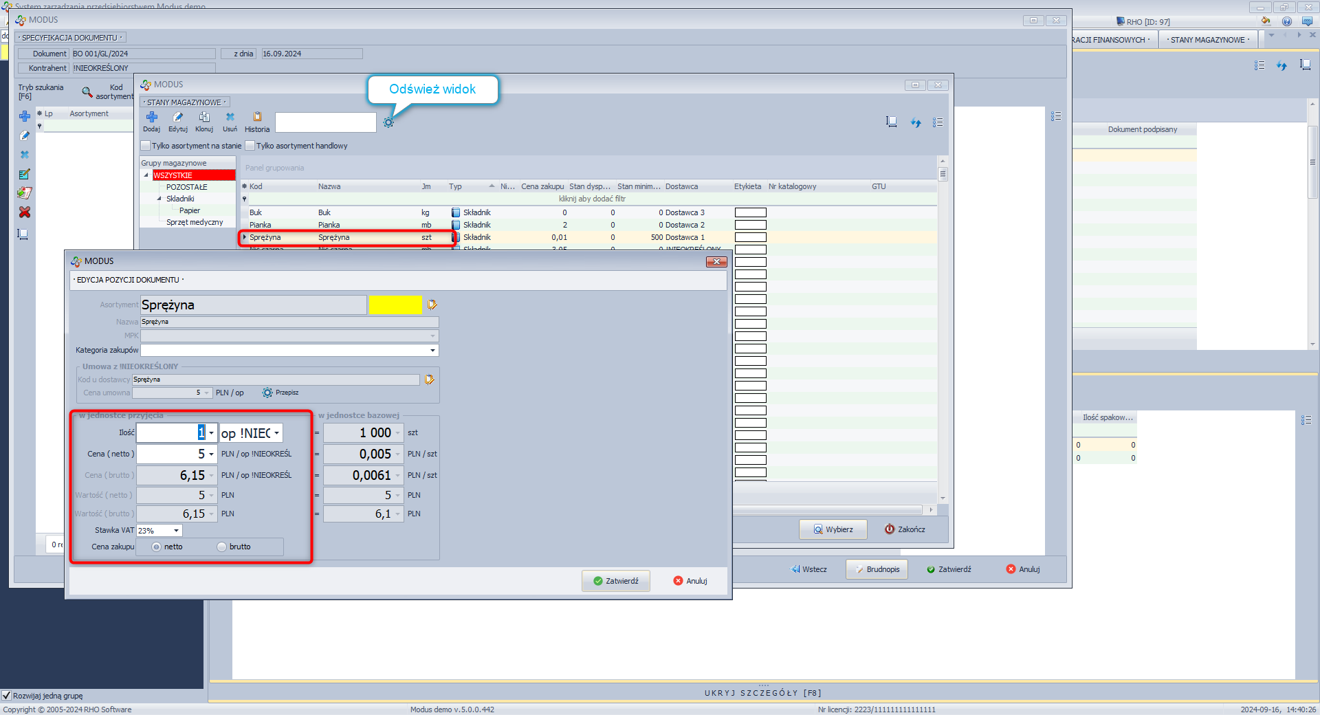This screenshot has width=1320, height=715.
Task: Click the Przepisz gear icon beside the contract price
Action: (267, 393)
